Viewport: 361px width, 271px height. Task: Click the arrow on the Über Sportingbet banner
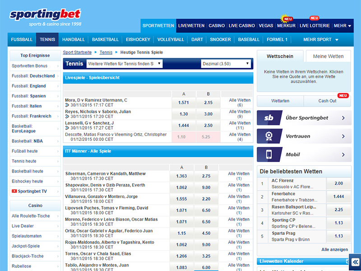click(343, 118)
